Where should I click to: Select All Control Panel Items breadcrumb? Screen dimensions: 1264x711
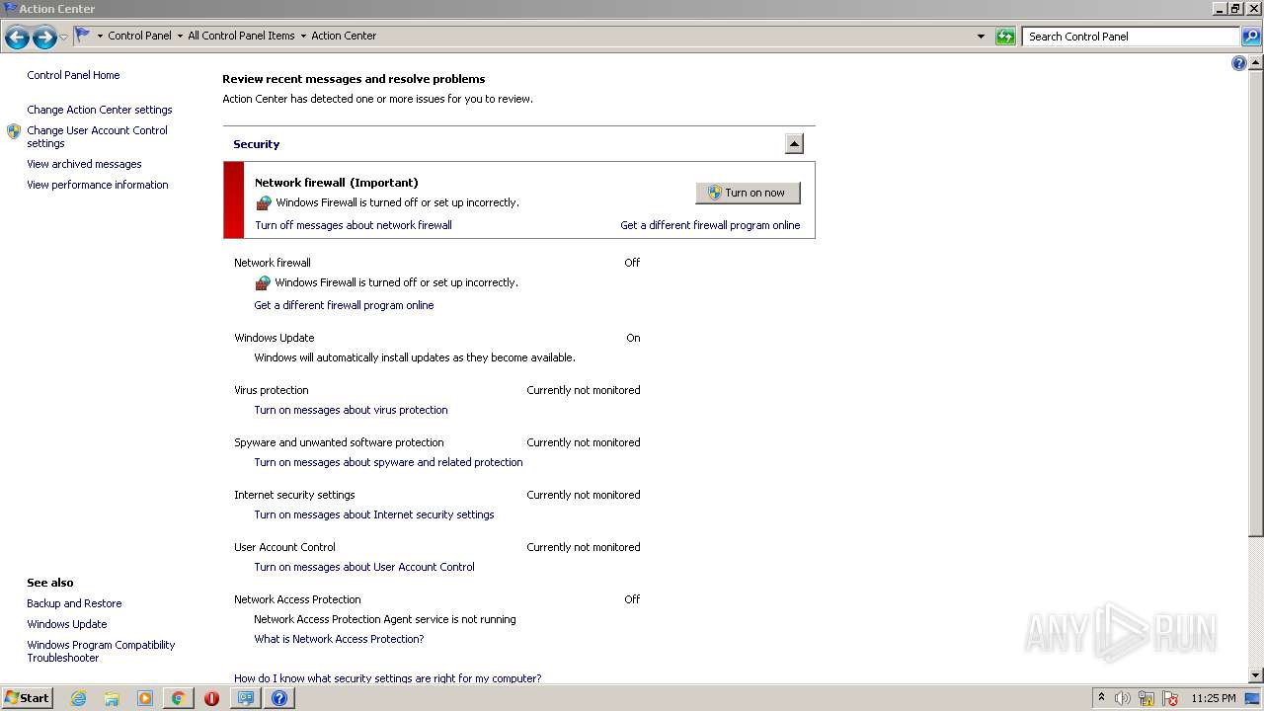point(241,36)
